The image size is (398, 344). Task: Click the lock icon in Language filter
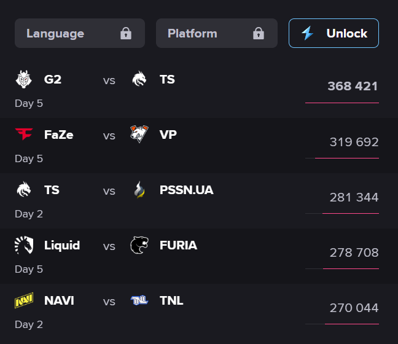click(126, 34)
